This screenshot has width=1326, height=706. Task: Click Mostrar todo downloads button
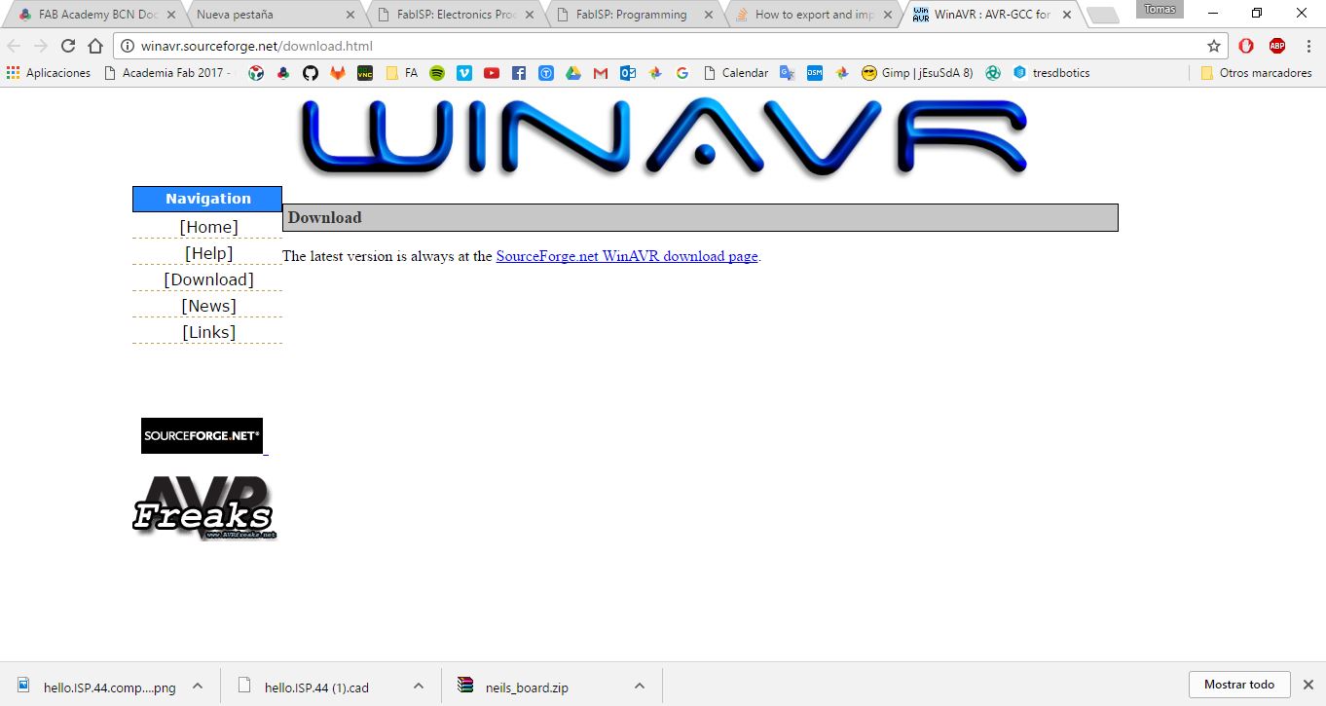[x=1239, y=685]
